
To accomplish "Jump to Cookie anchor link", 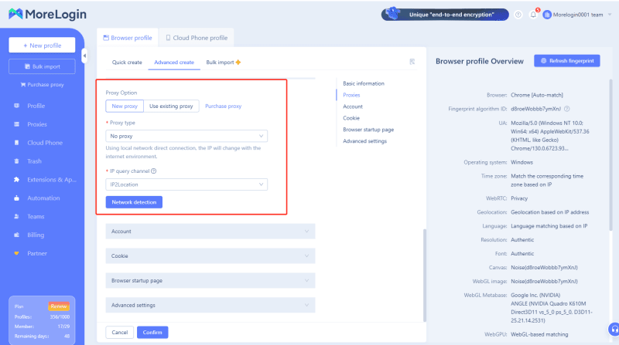I will click(351, 118).
